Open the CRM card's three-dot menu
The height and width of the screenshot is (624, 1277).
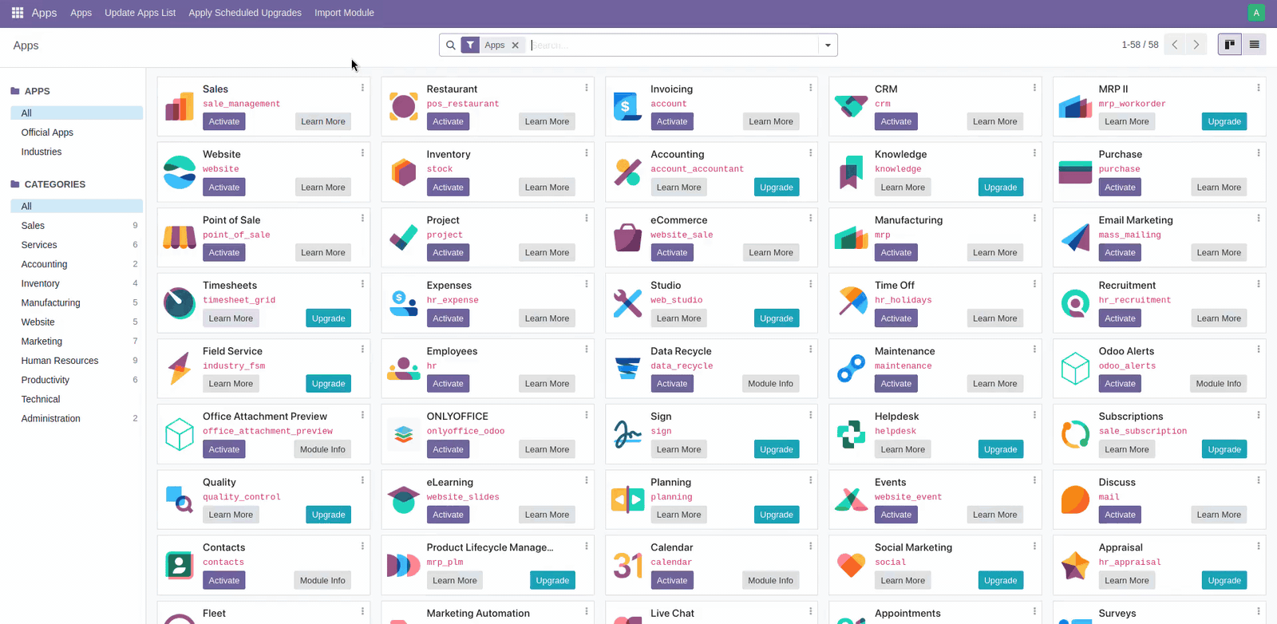[x=1034, y=88]
